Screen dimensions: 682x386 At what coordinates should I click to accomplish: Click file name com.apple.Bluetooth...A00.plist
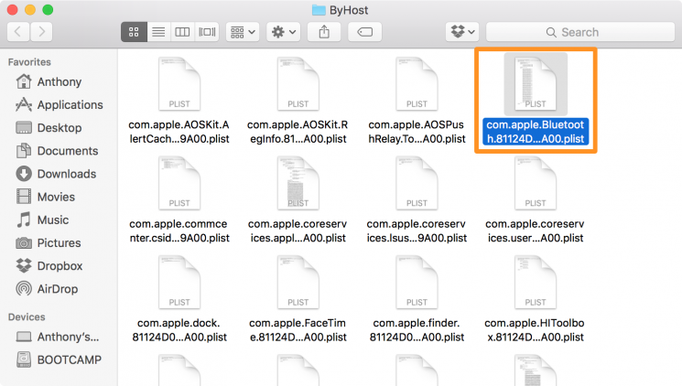pos(536,132)
